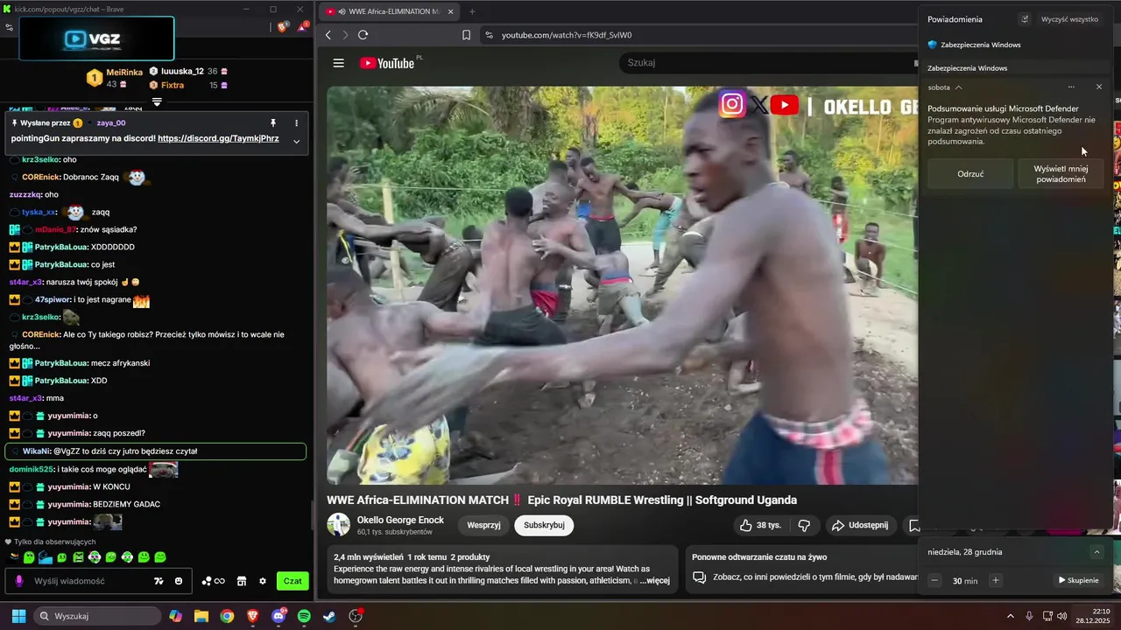Send message with the green Czat button

[x=293, y=581]
